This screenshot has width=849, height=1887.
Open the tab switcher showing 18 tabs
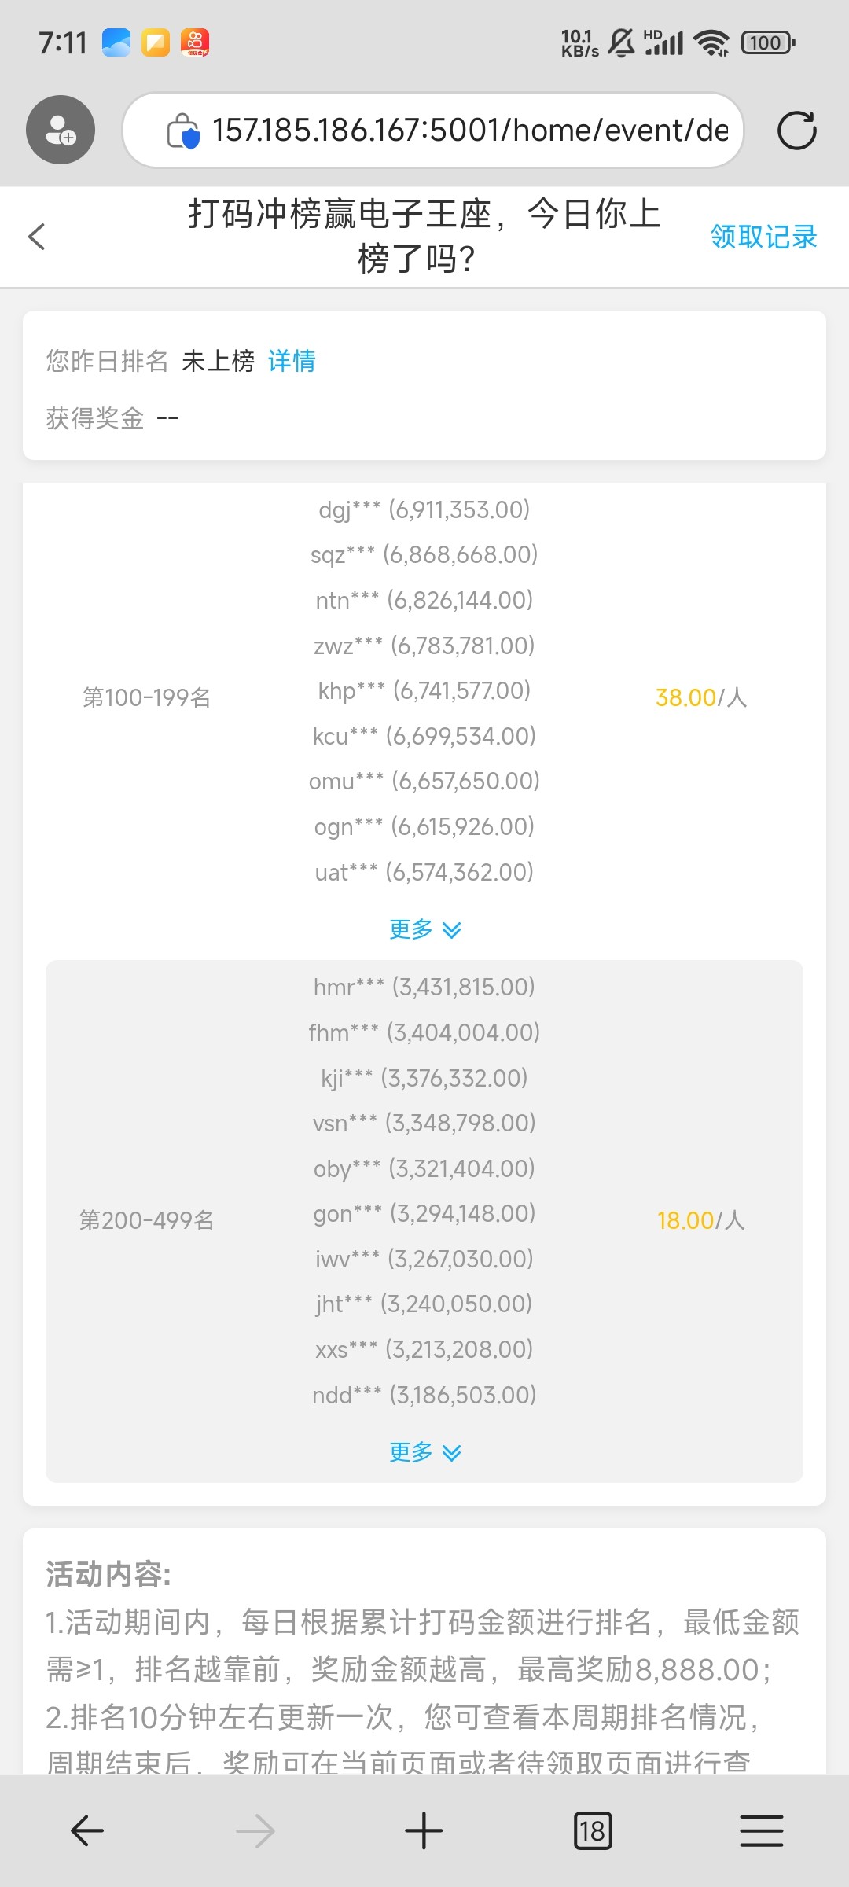[593, 1831]
